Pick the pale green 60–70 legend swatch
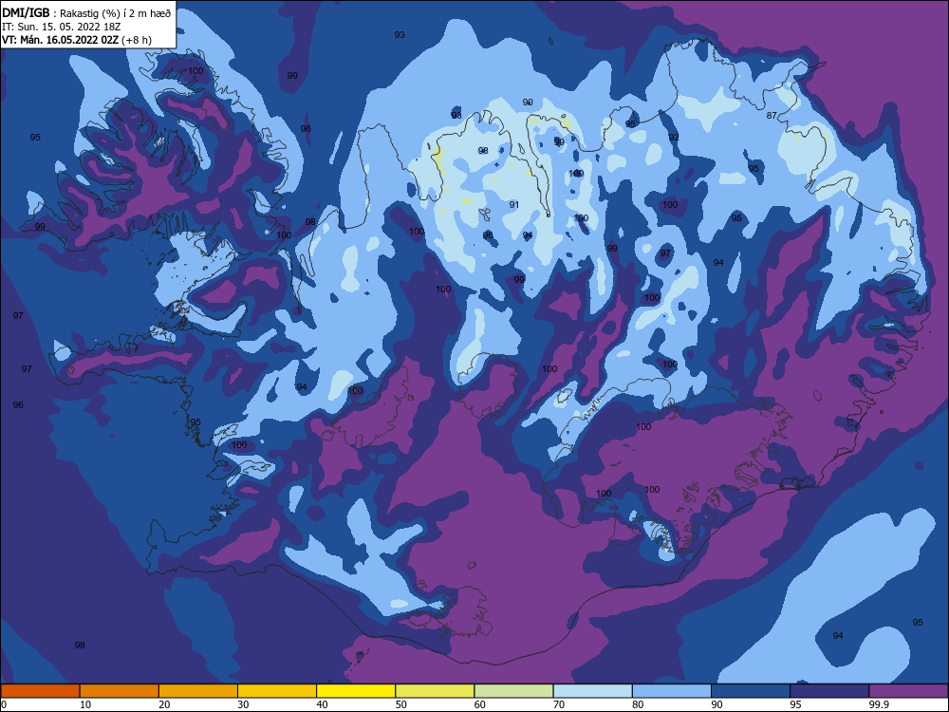Image resolution: width=949 pixels, height=712 pixels. tap(513, 691)
